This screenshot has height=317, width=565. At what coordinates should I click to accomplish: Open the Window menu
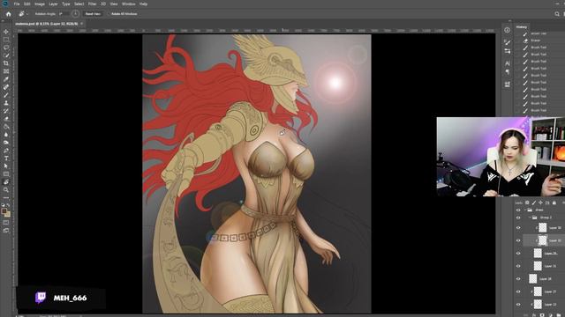[x=128, y=4]
